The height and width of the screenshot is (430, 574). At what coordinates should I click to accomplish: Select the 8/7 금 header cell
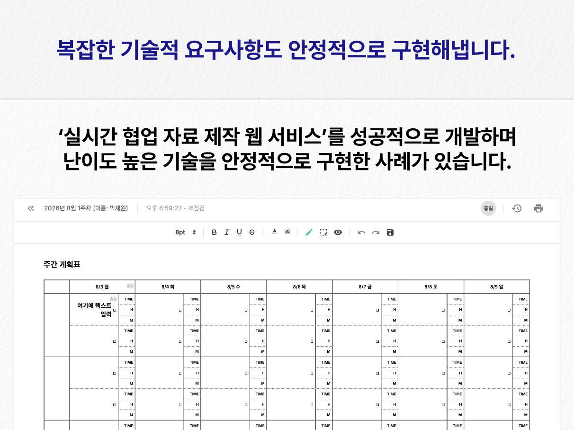pos(365,287)
